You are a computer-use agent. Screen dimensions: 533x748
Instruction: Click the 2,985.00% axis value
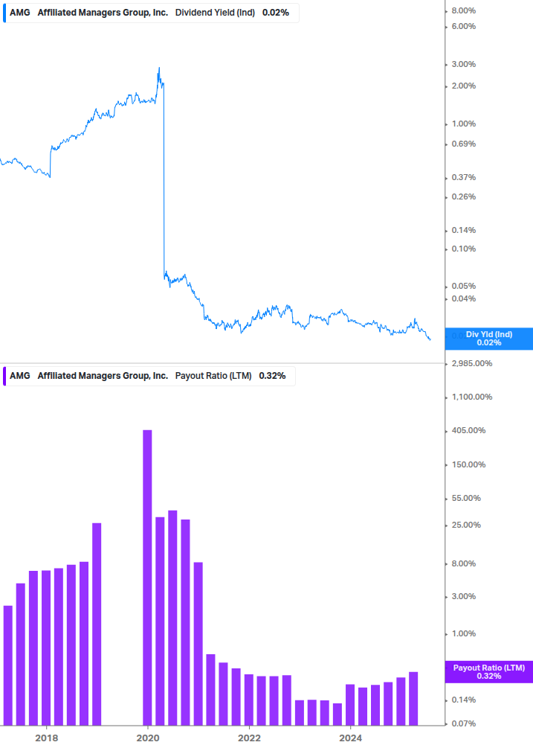tap(471, 363)
